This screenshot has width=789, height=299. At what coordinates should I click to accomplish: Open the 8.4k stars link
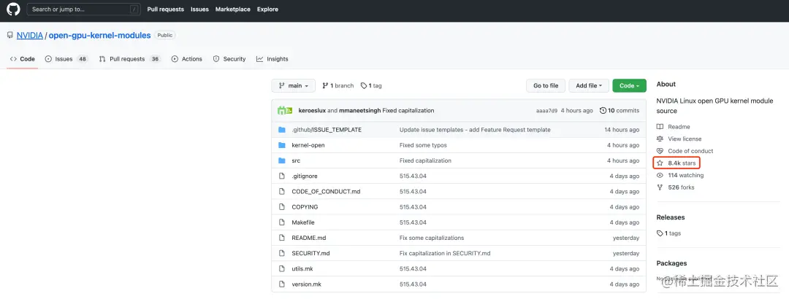(x=676, y=163)
